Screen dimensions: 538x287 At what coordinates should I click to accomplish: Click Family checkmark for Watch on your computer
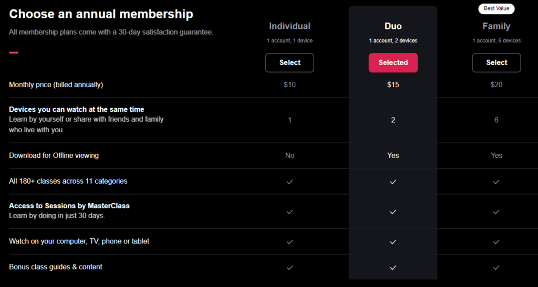(496, 242)
